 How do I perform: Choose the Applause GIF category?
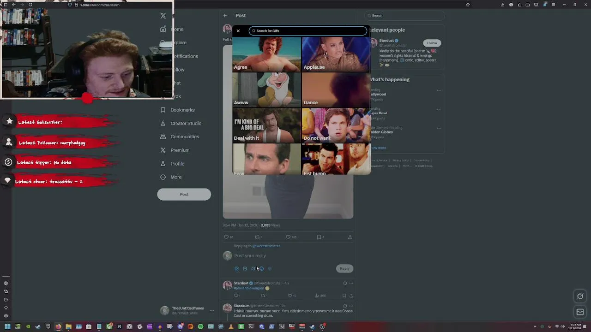click(336, 54)
